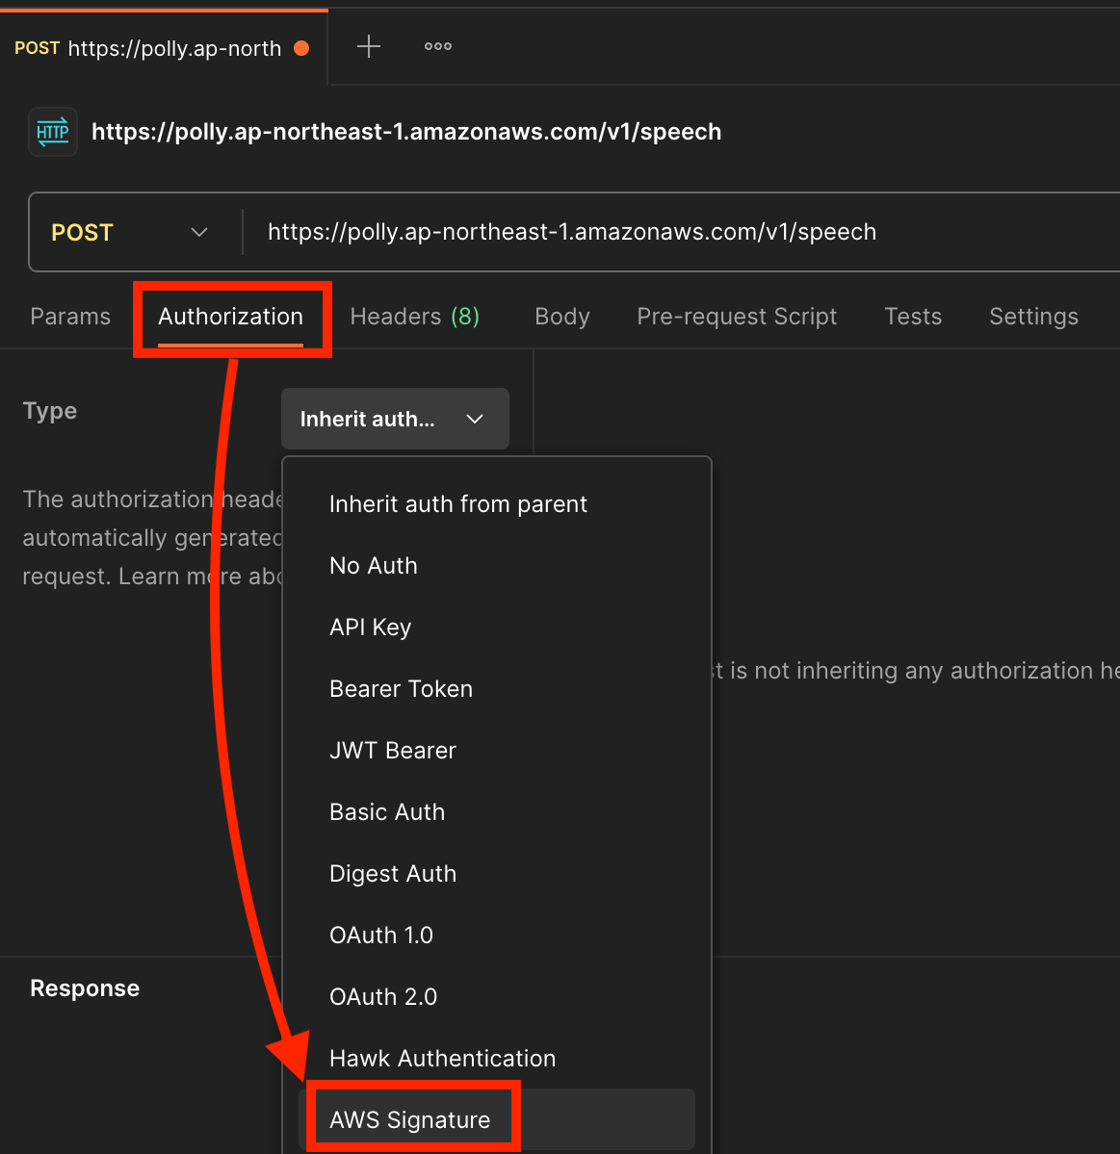Choose API Key auth type
Image resolution: width=1120 pixels, height=1154 pixels.
click(497, 628)
